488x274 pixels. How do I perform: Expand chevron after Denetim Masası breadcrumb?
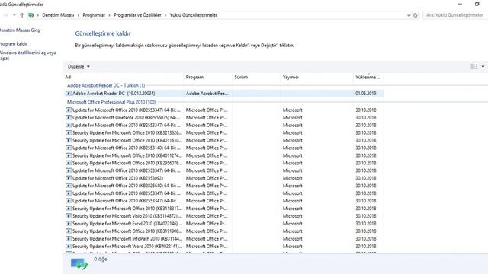pos(78,15)
